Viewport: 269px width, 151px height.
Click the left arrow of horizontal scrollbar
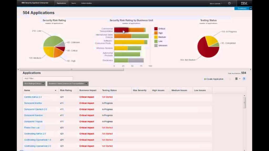click(x=18, y=69)
